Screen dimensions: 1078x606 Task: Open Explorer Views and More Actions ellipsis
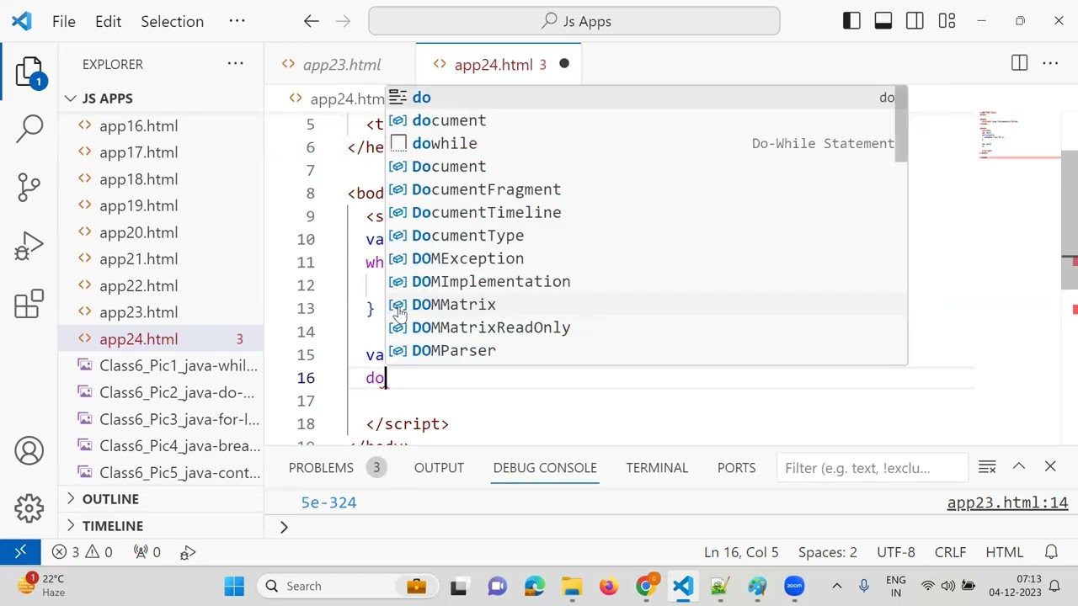[235, 63]
